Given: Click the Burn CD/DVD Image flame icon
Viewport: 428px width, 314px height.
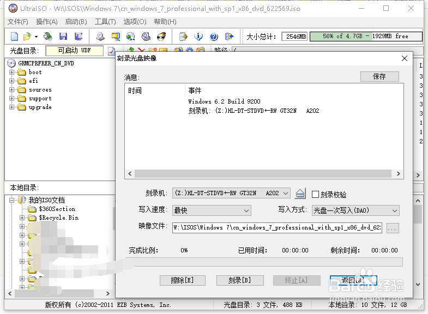Looking at the screenshot, I should [x=161, y=37].
